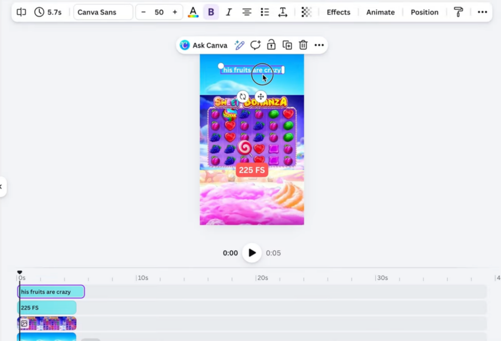Increase font size with plus button
Viewport: 501px width, 341px height.
pos(175,12)
